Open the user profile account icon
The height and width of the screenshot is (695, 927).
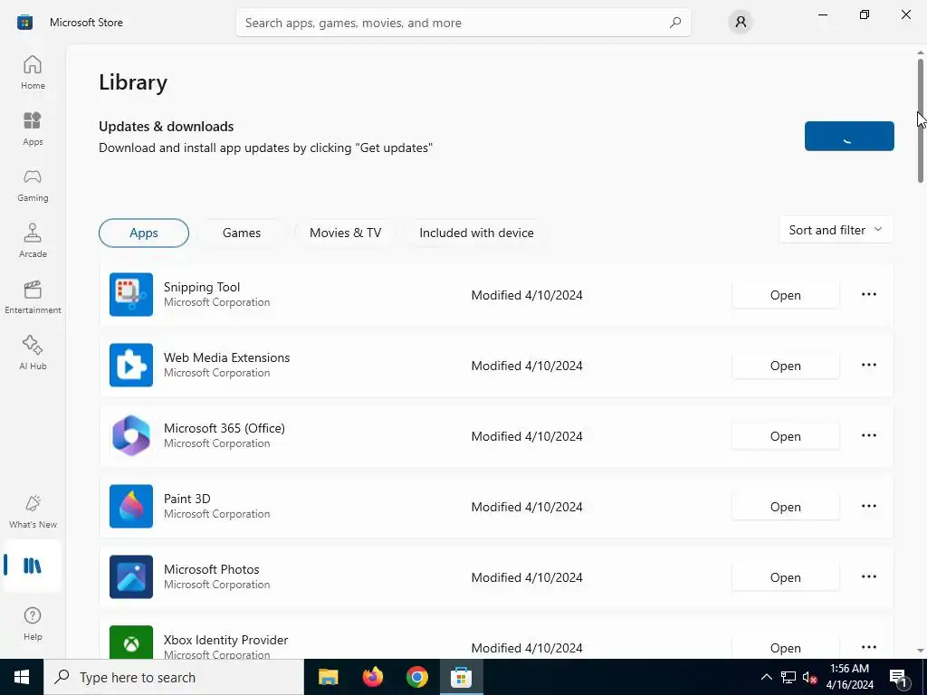[x=741, y=23]
